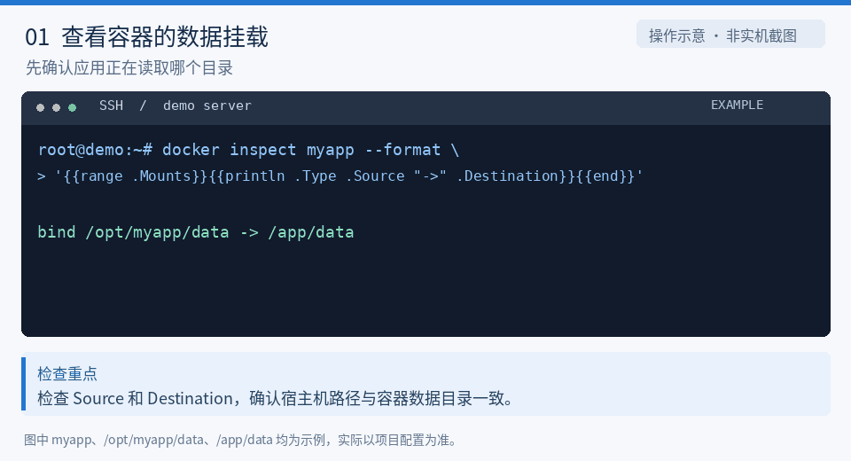Click the heading 01 查看容器的数据挂载
The width and height of the screenshot is (851, 461).
(146, 37)
